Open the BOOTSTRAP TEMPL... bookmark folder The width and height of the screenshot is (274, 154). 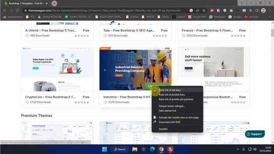(109, 17)
